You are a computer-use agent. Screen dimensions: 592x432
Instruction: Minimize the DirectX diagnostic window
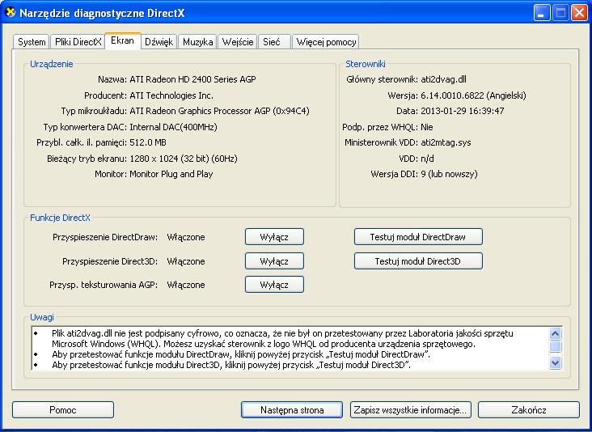542,13
